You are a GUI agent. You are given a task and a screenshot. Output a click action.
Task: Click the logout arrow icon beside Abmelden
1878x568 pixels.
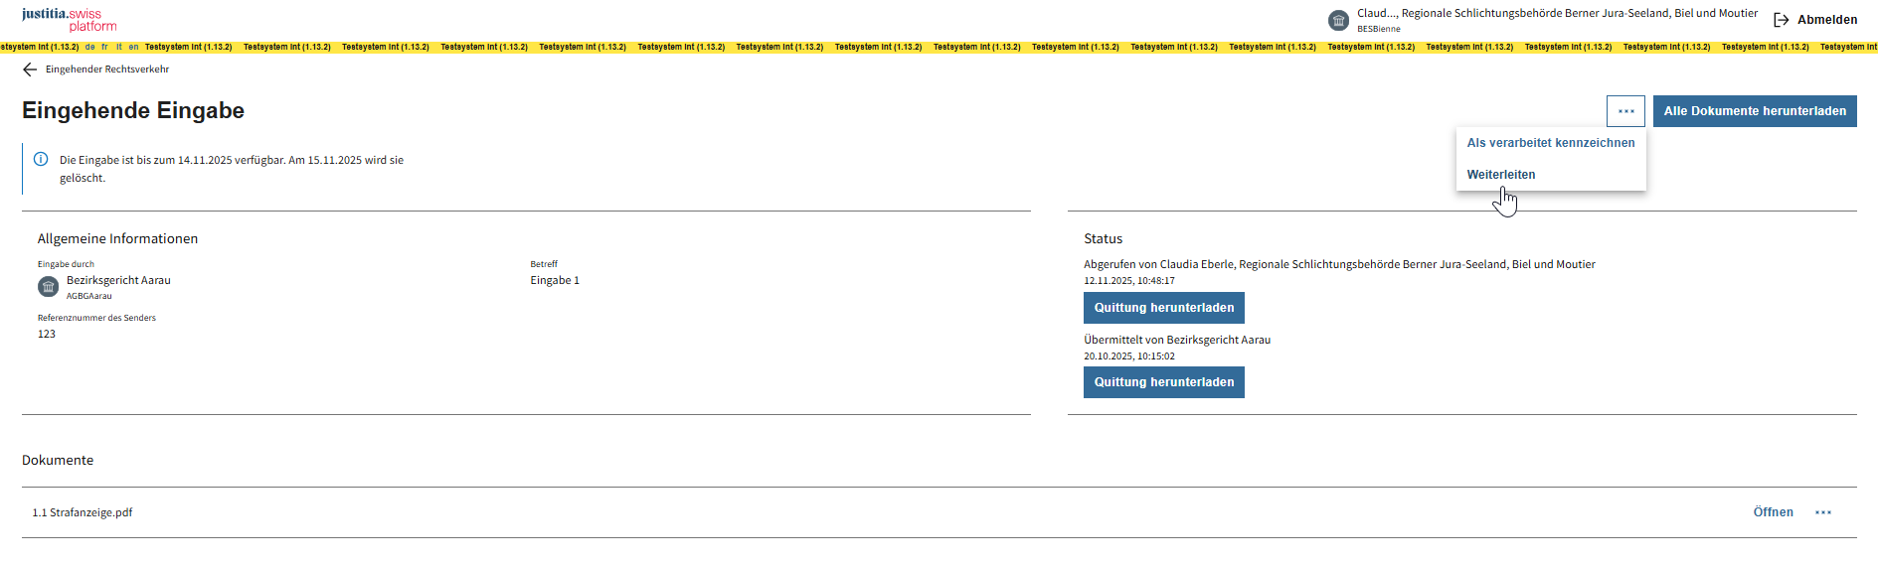point(1781,20)
